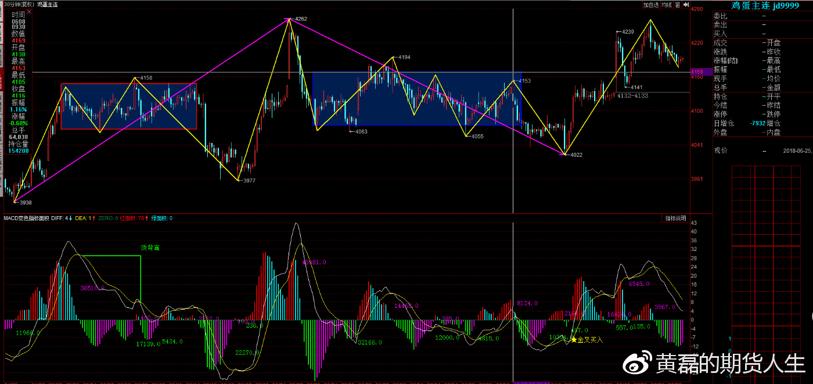Click the 红面积: 78 indicator value
The width and height of the screenshot is (813, 384).
point(134,218)
